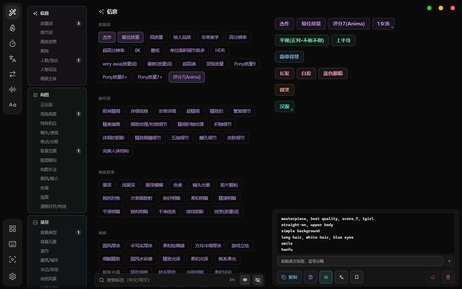Open the 取景范围 subcategory
This screenshot has height=289, width=462.
pos(57,151)
